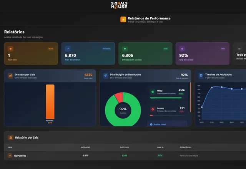Click the 6306 Wins count

coord(181,90)
